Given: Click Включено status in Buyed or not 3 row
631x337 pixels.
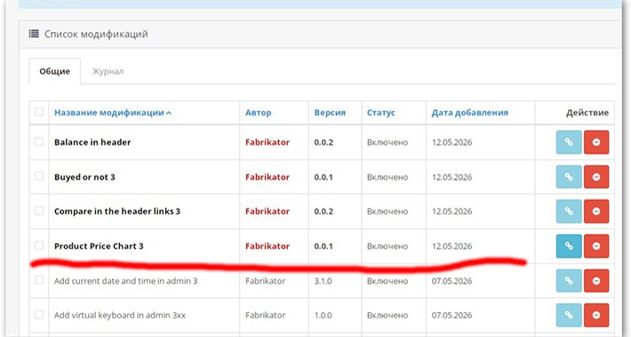Looking at the screenshot, I should (x=387, y=177).
